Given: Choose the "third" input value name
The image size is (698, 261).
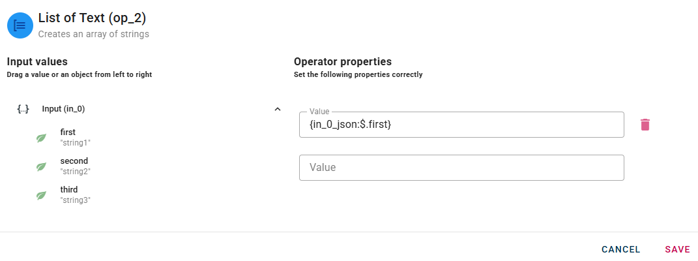Looking at the screenshot, I should 69,190.
